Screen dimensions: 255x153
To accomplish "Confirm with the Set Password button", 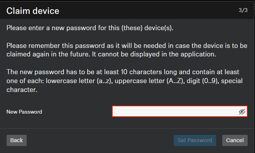I will 195,140.
